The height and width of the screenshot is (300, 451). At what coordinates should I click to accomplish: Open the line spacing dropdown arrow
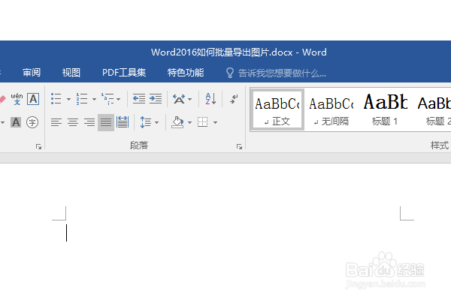pyautogui.click(x=157, y=122)
